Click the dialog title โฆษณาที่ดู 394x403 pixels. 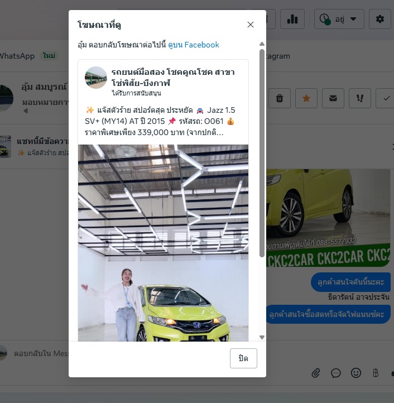(x=99, y=25)
